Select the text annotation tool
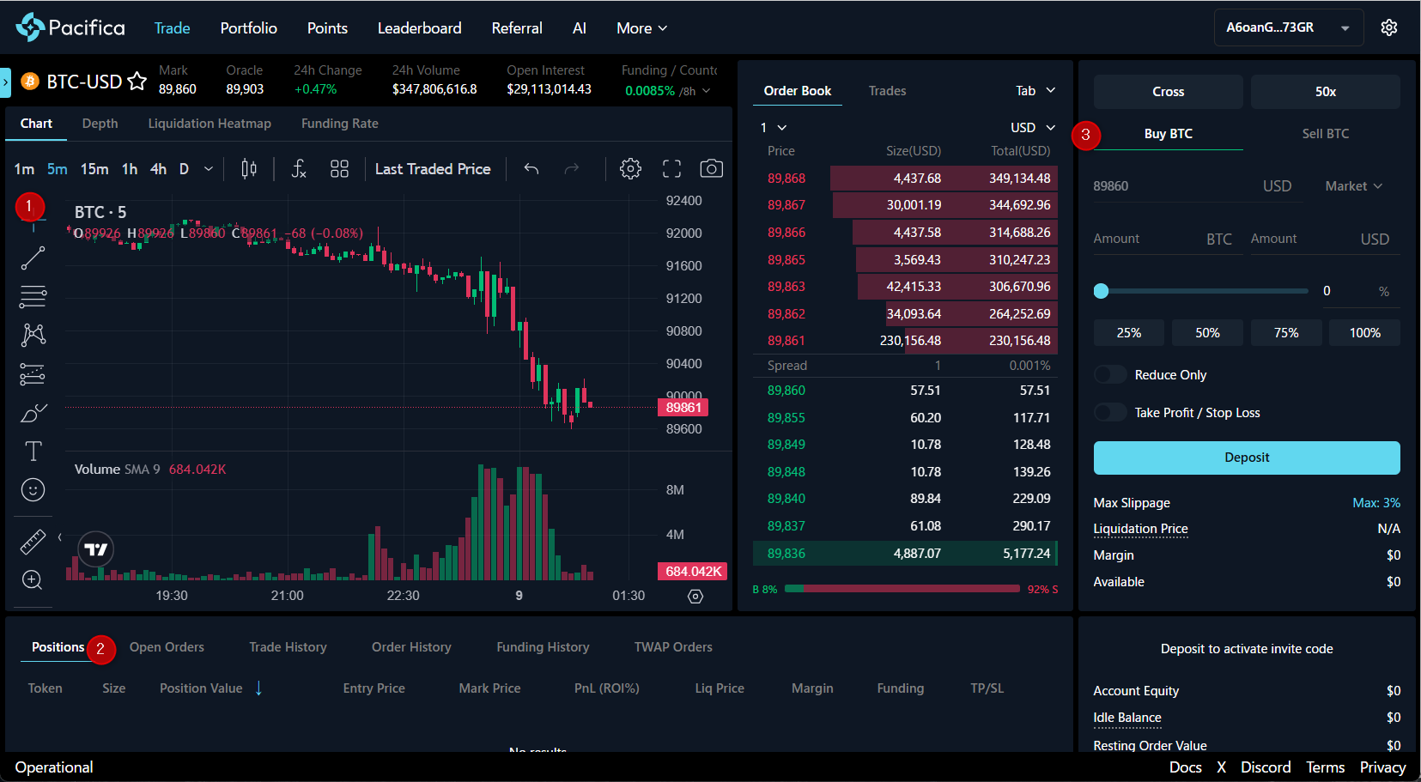 [33, 452]
